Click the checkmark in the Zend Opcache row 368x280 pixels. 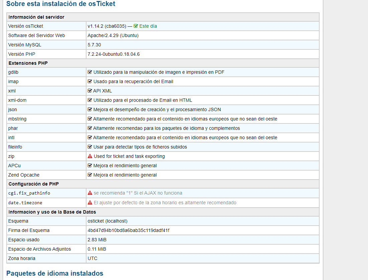tap(90, 175)
